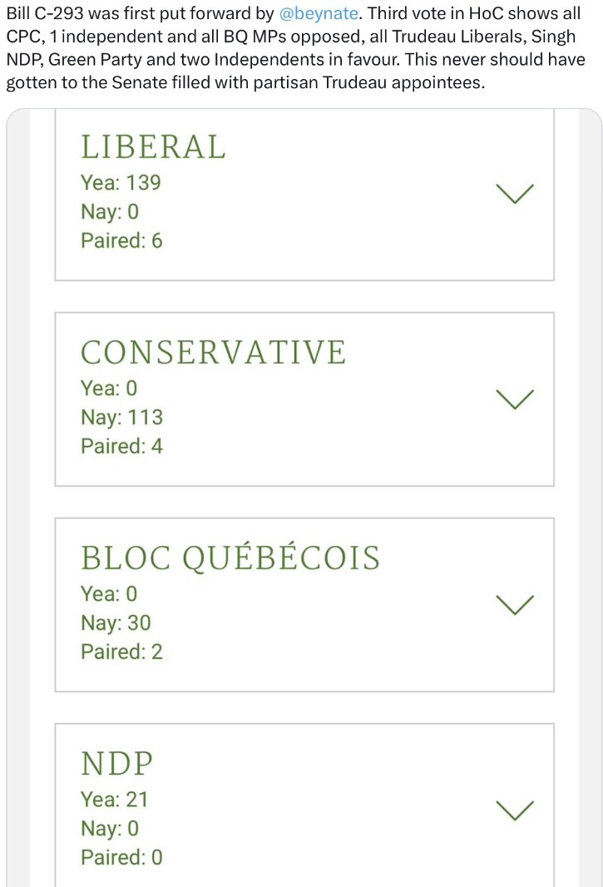Click the LIBERAL party heading

153,147
